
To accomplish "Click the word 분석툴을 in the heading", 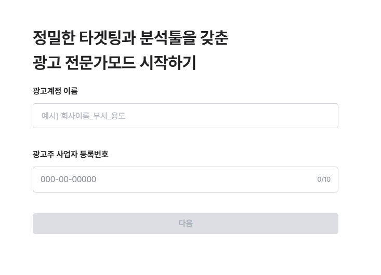I will (x=168, y=38).
